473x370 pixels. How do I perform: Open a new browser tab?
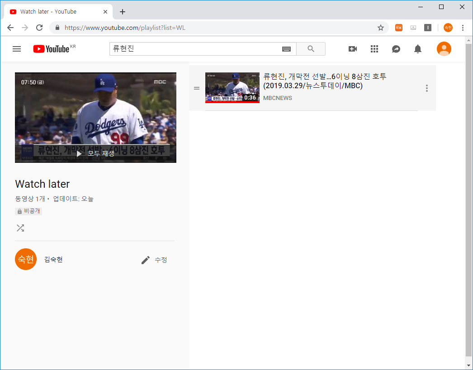coord(122,12)
